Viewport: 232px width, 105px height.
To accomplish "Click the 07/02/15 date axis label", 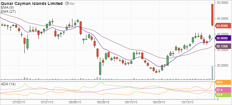I will point(19,102).
